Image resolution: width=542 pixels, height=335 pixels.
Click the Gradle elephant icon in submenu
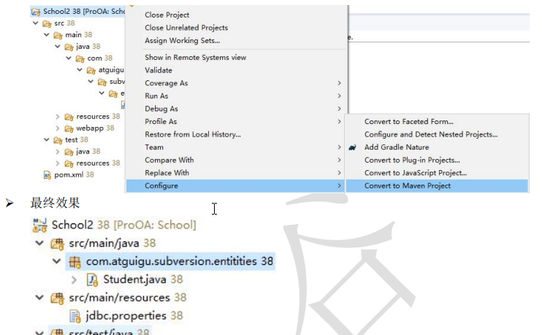tap(352, 147)
